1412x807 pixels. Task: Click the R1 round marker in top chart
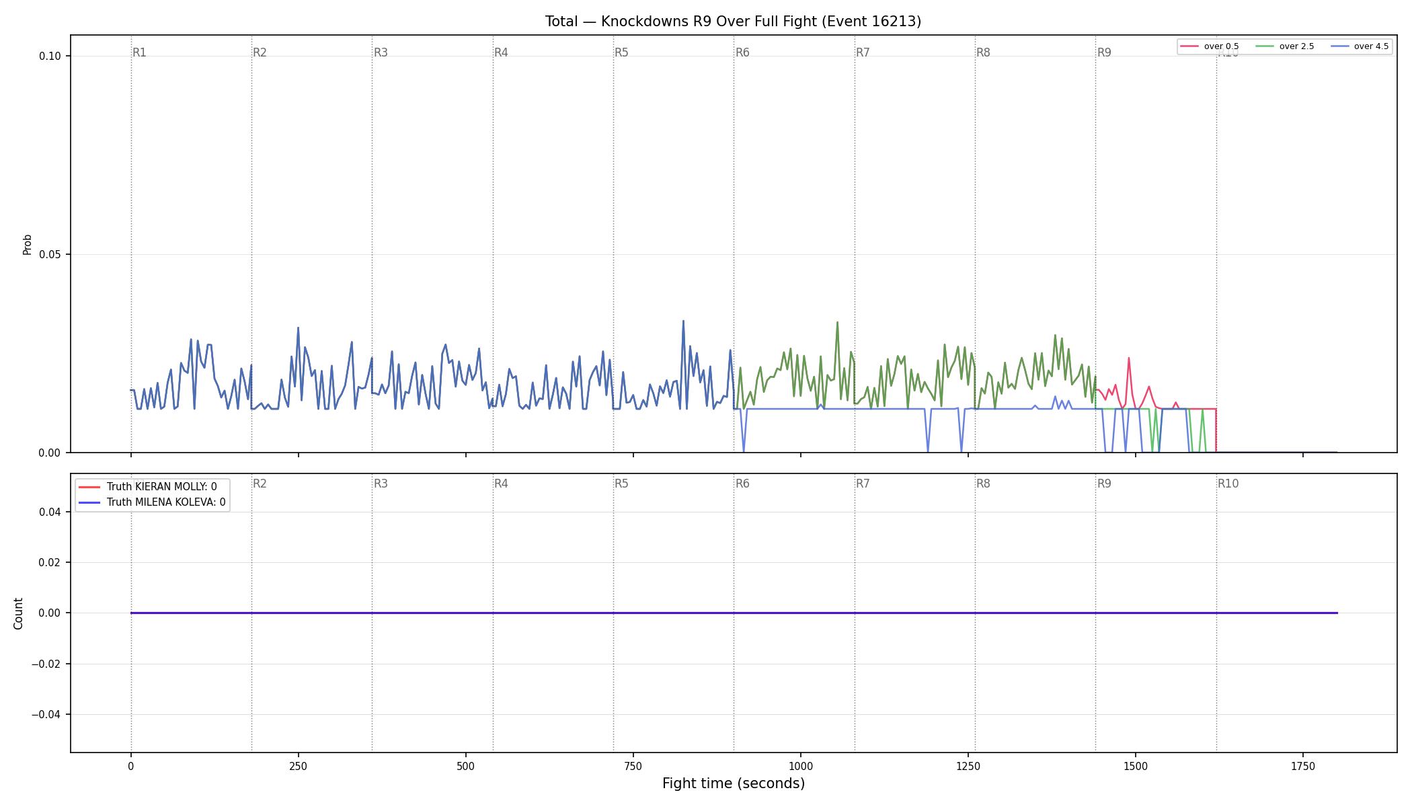(x=139, y=52)
